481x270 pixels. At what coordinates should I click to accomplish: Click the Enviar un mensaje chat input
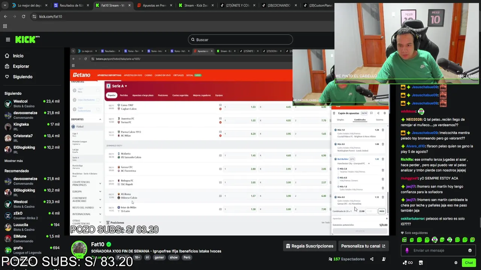click(438, 250)
